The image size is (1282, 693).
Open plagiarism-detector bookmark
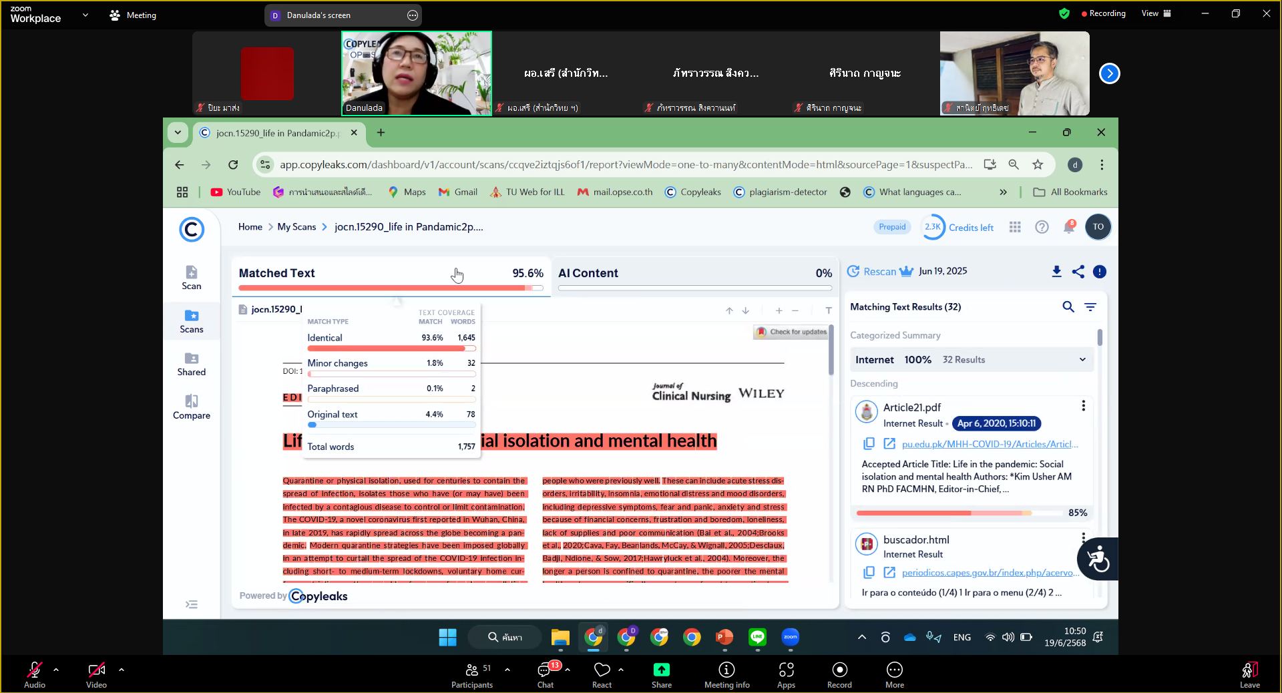(x=780, y=192)
